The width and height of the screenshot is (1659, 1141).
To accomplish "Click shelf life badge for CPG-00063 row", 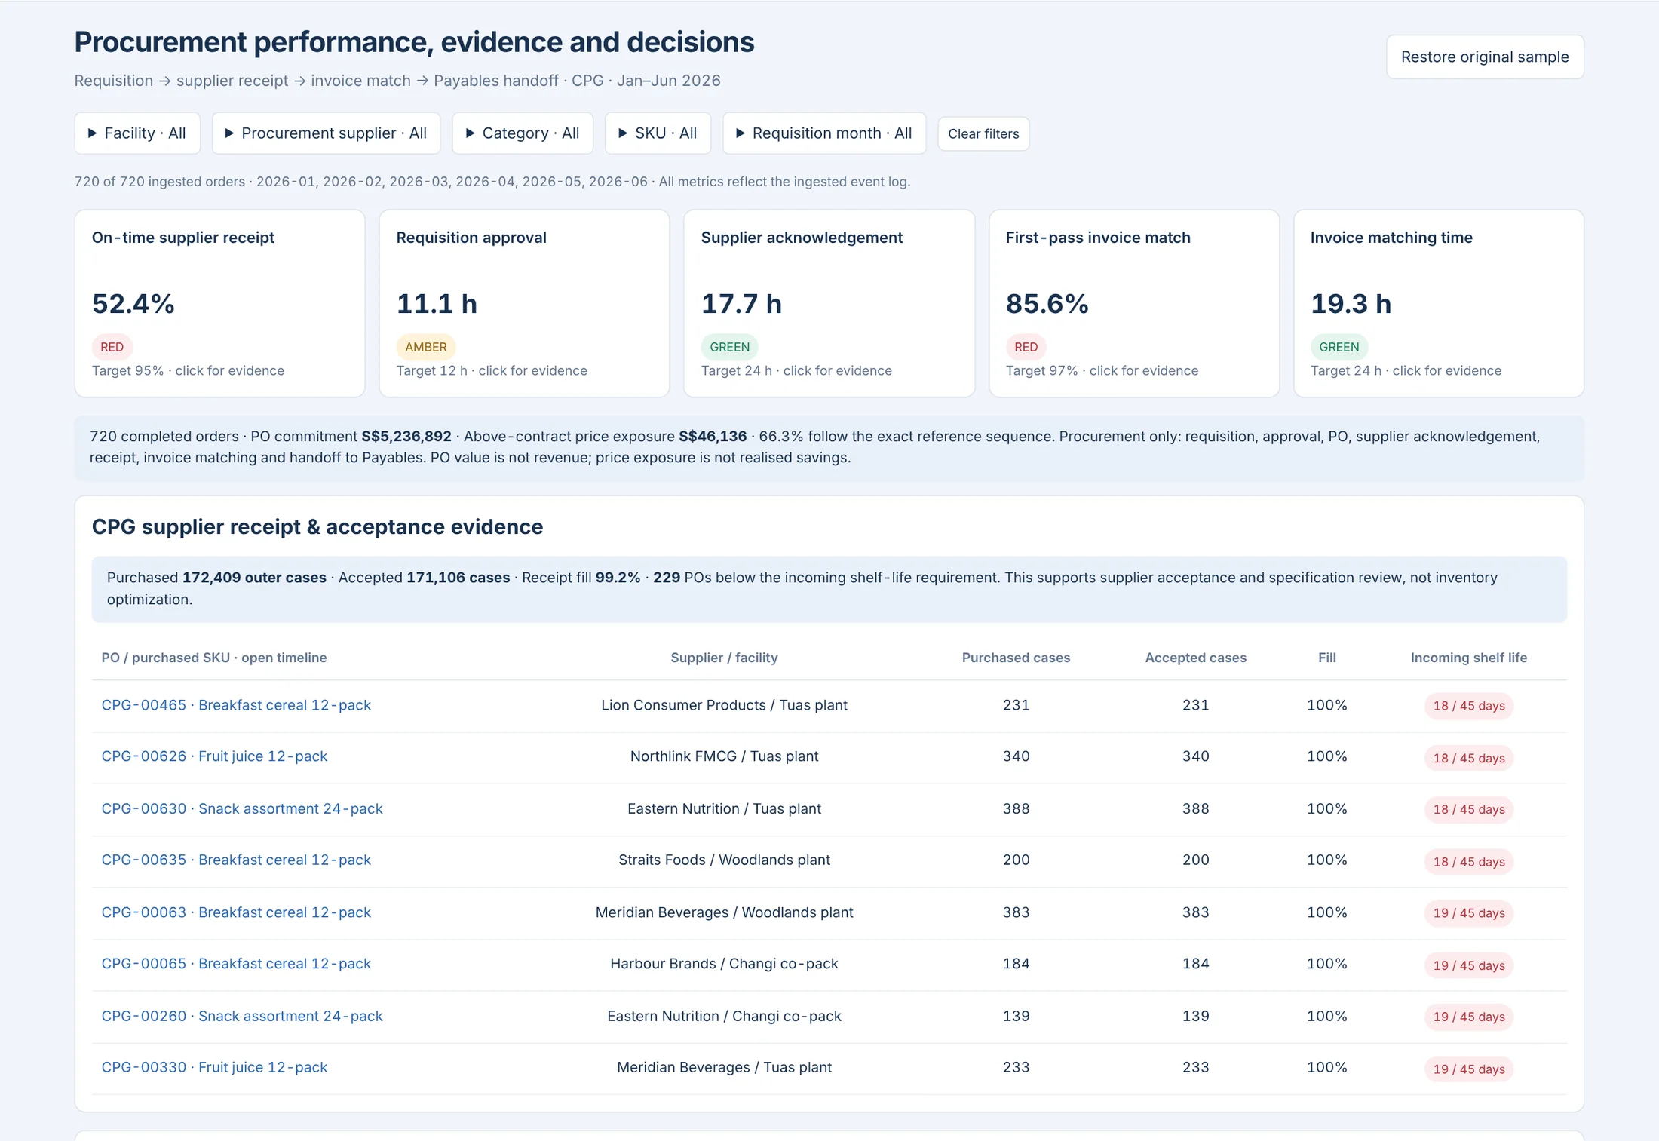I will coord(1468,913).
